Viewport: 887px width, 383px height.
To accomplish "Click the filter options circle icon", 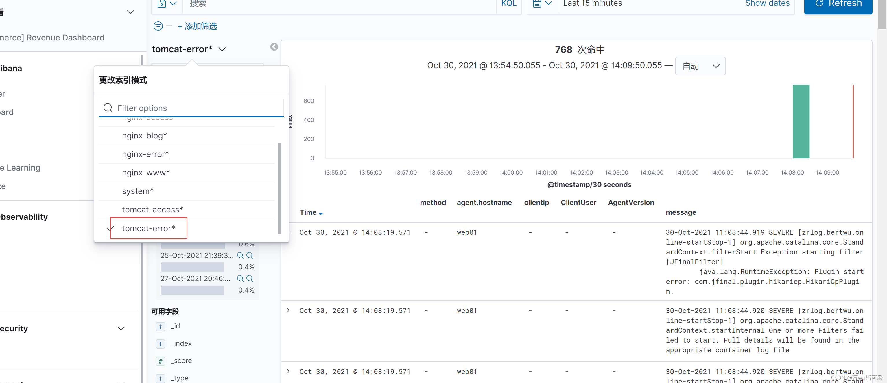I will (x=158, y=26).
